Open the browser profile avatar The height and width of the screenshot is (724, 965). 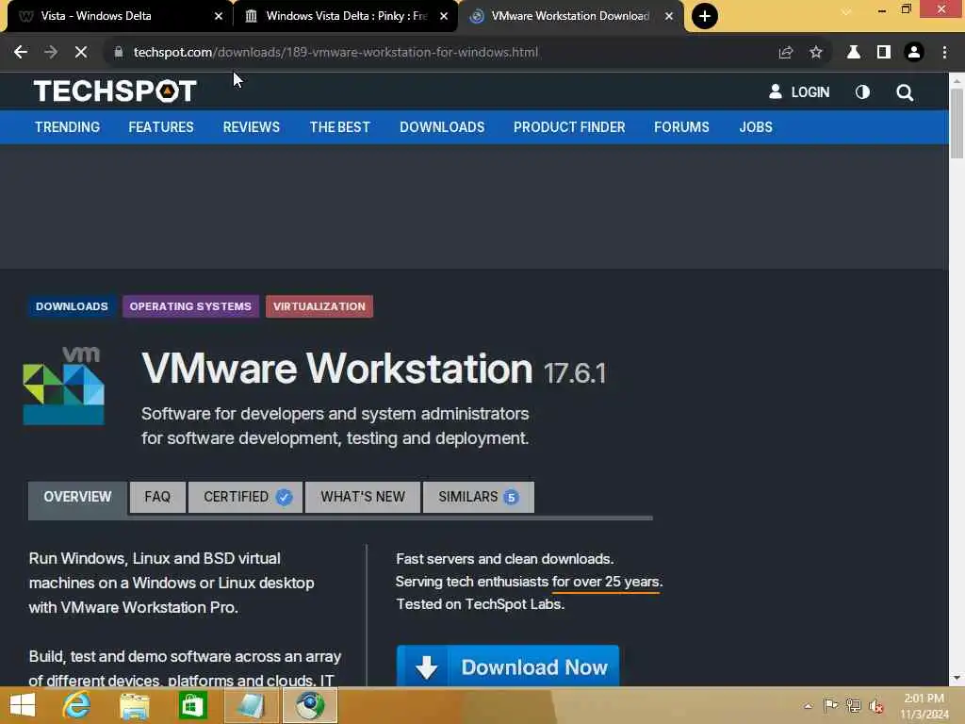[x=914, y=53]
